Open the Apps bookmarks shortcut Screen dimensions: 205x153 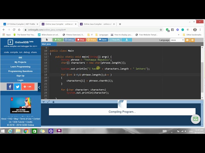7,35
